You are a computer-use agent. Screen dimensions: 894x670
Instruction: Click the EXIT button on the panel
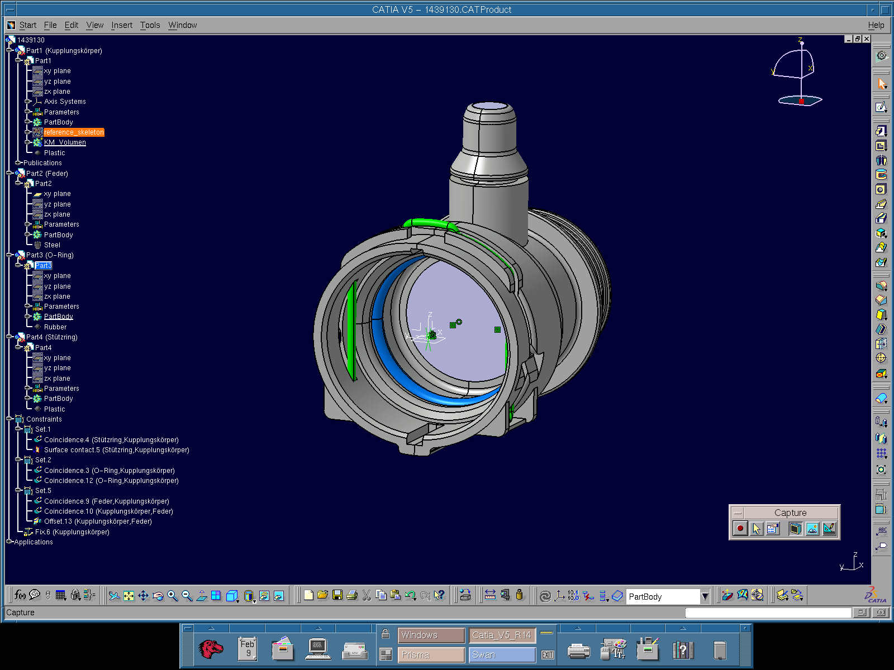tap(548, 654)
